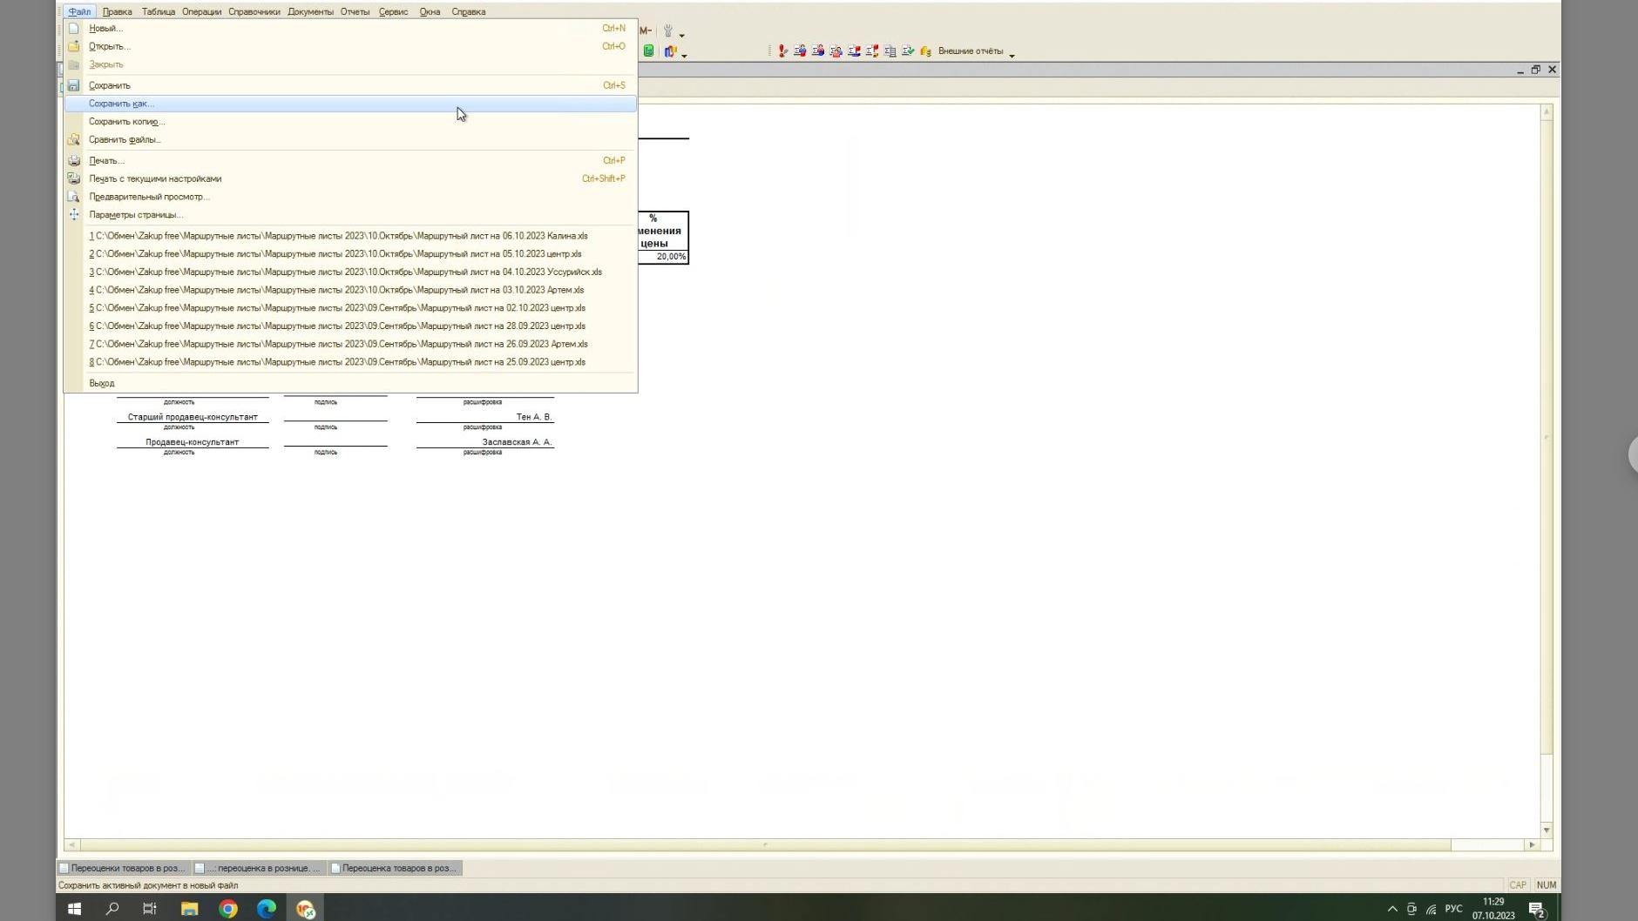Open the Файл menu in menu bar
Viewport: 1638px width, 921px height.
tap(79, 11)
